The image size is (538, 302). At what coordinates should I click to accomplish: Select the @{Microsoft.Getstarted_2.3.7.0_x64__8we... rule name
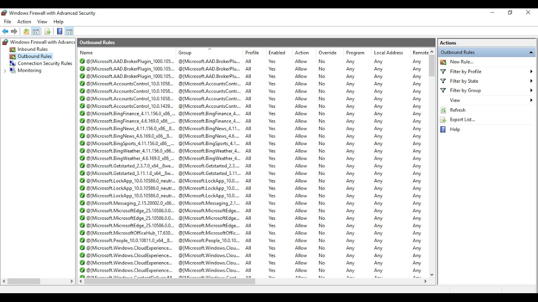[x=130, y=166]
